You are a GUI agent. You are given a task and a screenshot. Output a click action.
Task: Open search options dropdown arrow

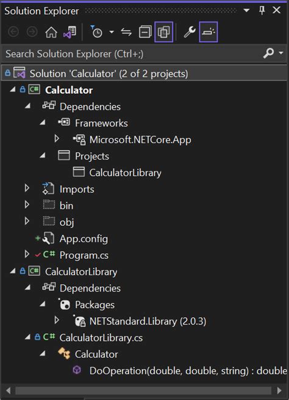(281, 53)
